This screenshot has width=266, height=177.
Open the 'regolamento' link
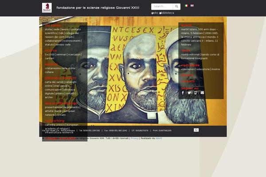coord(71,107)
